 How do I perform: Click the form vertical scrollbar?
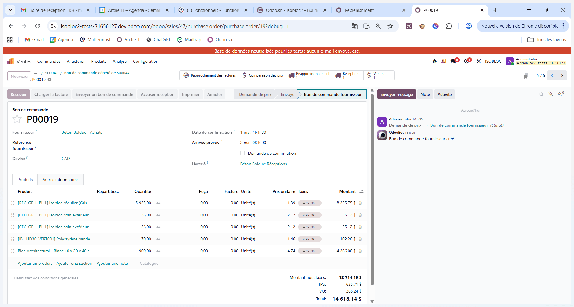[372, 189]
